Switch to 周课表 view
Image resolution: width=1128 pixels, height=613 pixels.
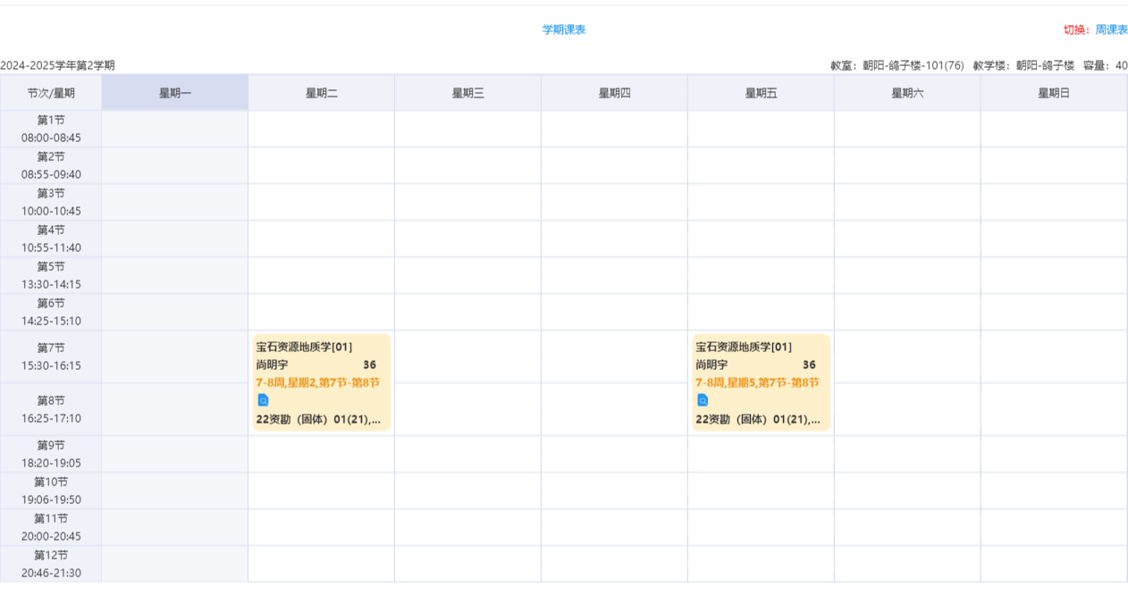point(1111,29)
